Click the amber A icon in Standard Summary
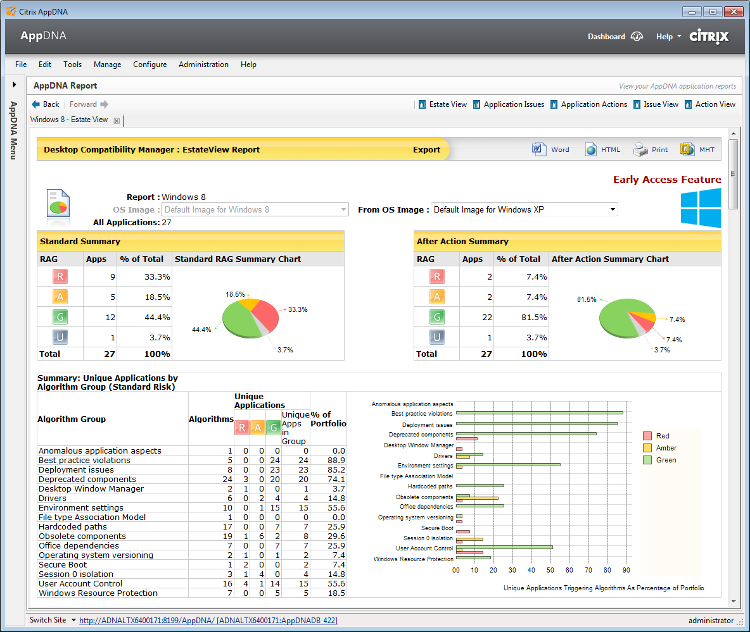This screenshot has height=632, width=750. pos(60,297)
